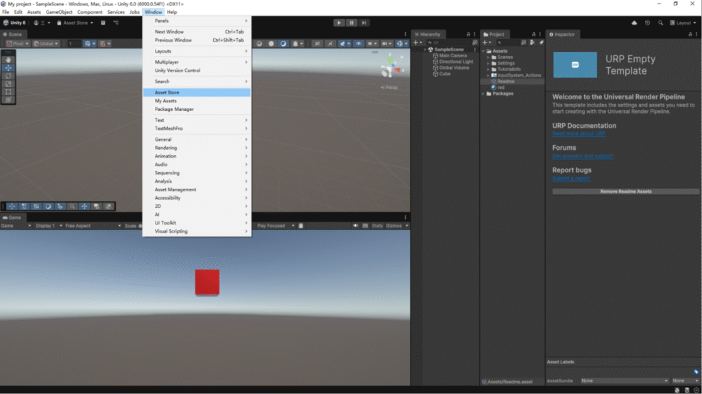The image size is (702, 394).
Task: Click the grid snap value field
Action: (74, 44)
